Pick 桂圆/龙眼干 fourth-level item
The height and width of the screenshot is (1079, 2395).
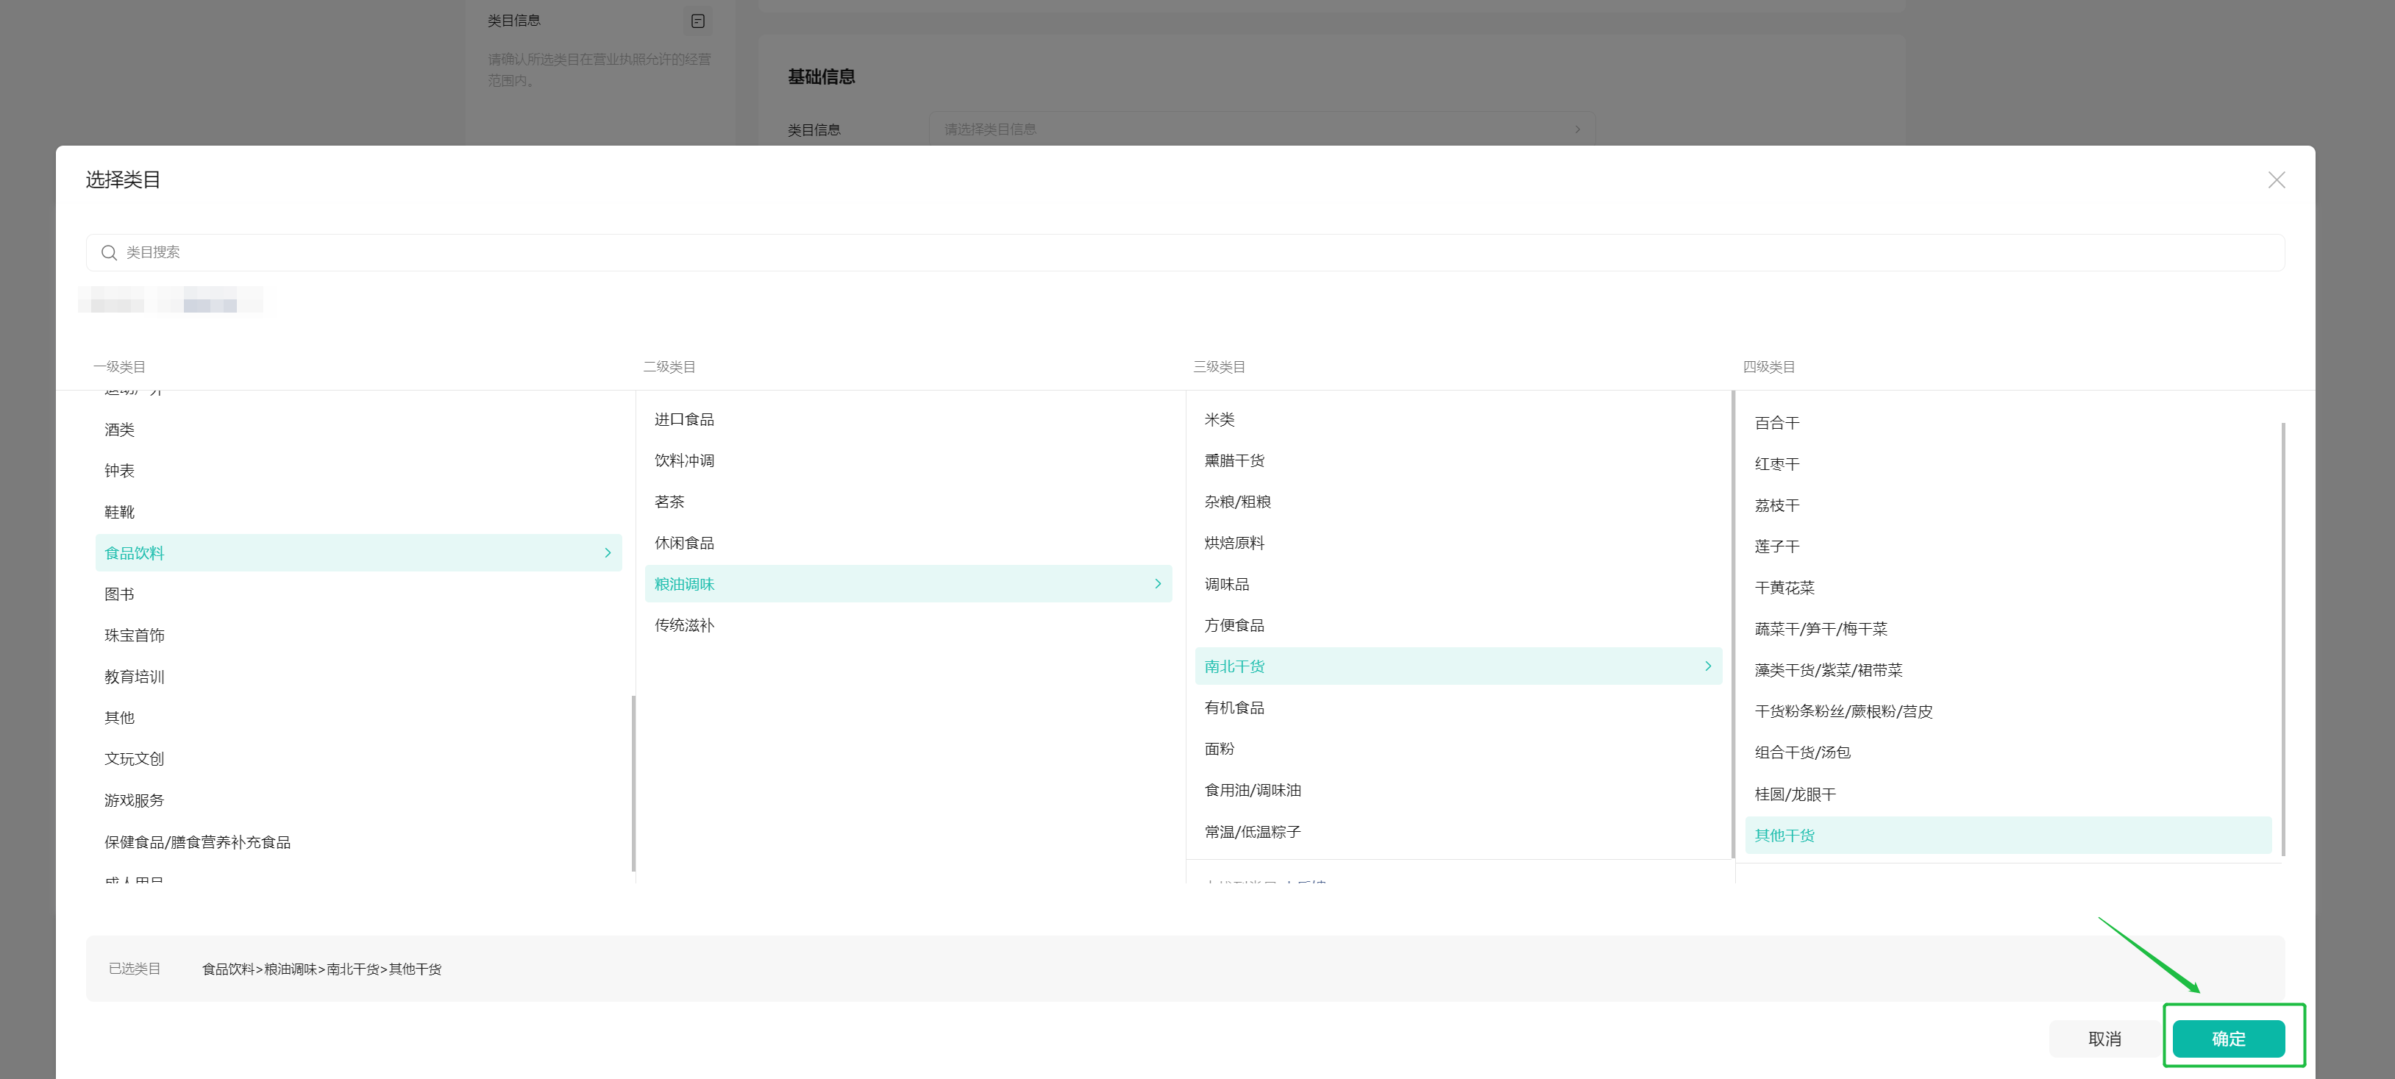point(1794,794)
